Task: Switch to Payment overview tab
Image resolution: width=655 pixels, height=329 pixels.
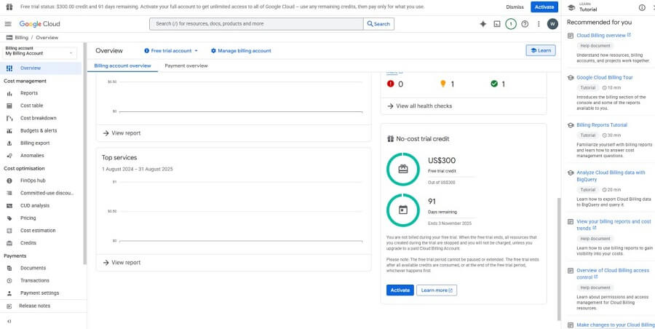Action: click(186, 66)
